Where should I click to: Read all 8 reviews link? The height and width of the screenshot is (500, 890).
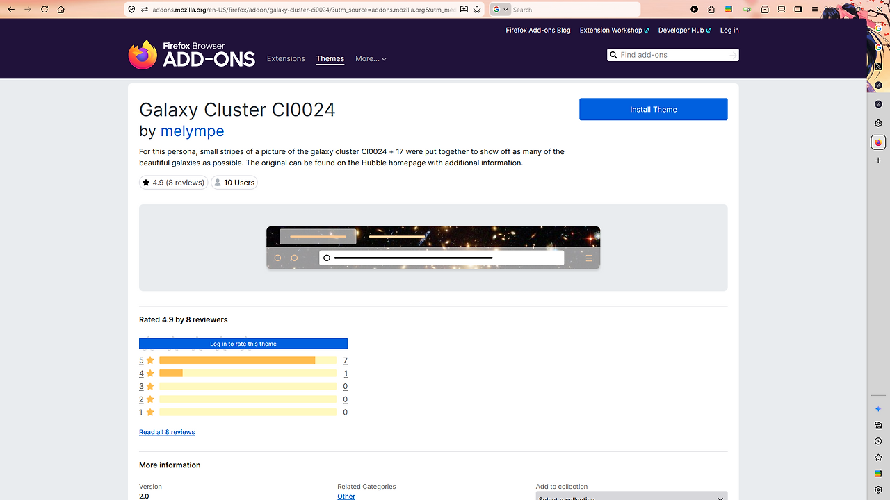pyautogui.click(x=167, y=432)
